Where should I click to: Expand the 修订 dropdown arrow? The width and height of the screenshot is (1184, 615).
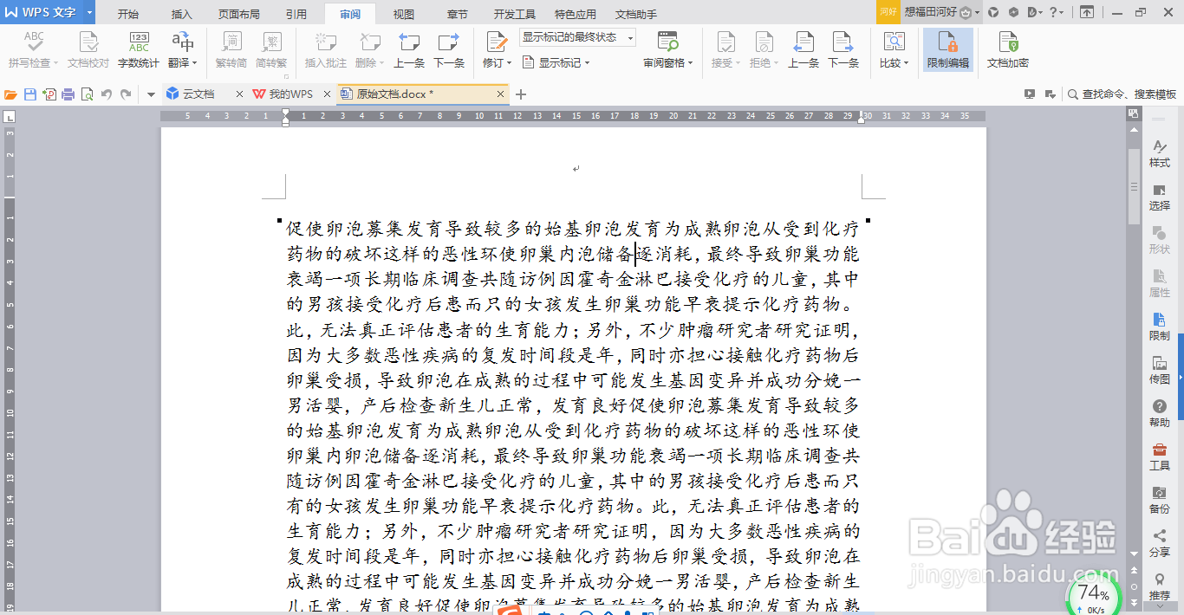pyautogui.click(x=510, y=63)
